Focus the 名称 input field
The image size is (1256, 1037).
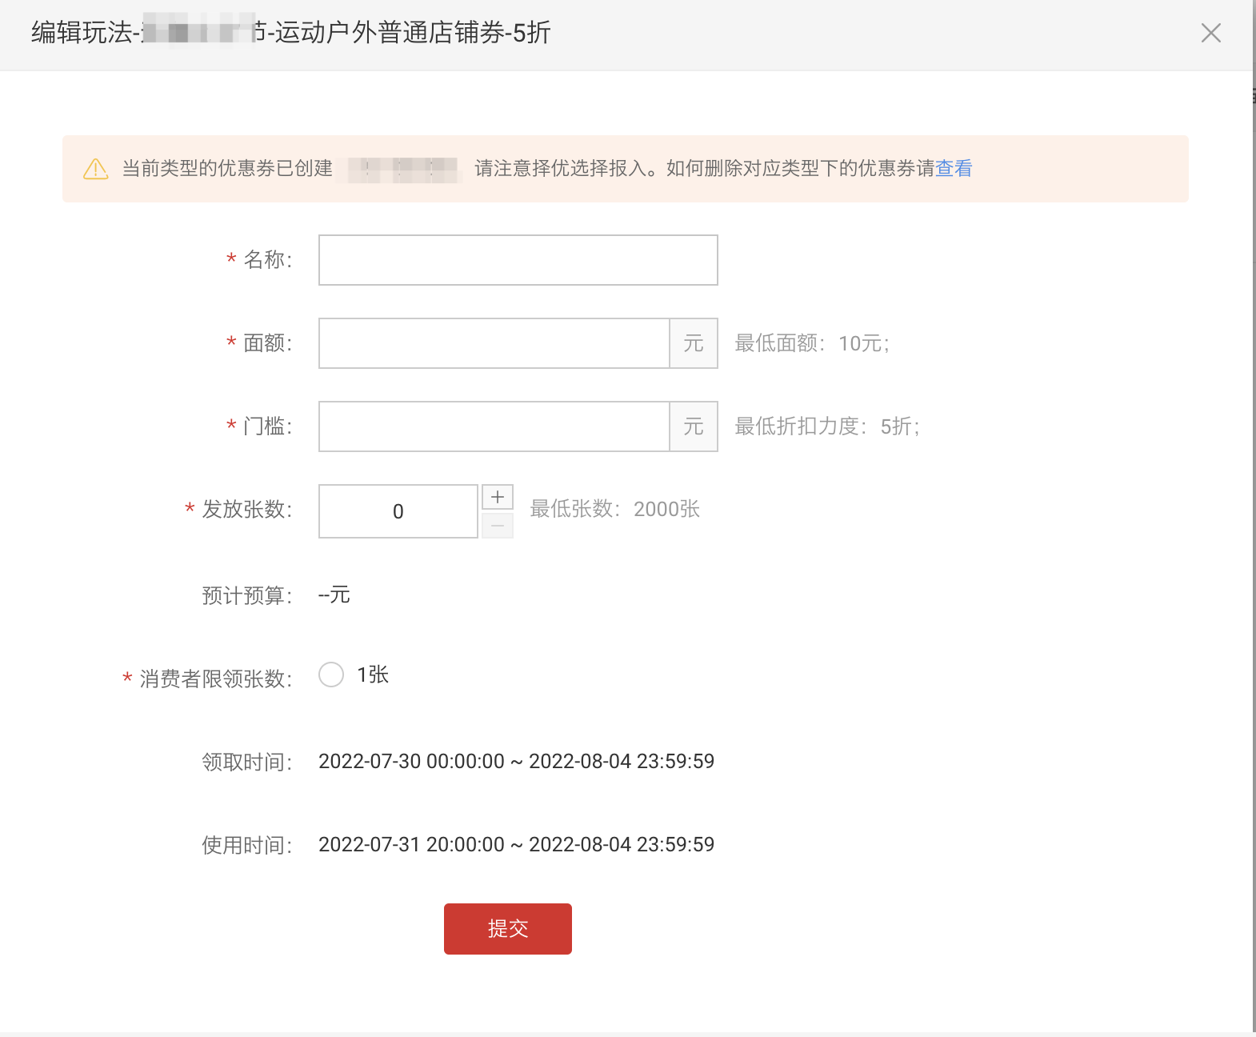pos(518,260)
